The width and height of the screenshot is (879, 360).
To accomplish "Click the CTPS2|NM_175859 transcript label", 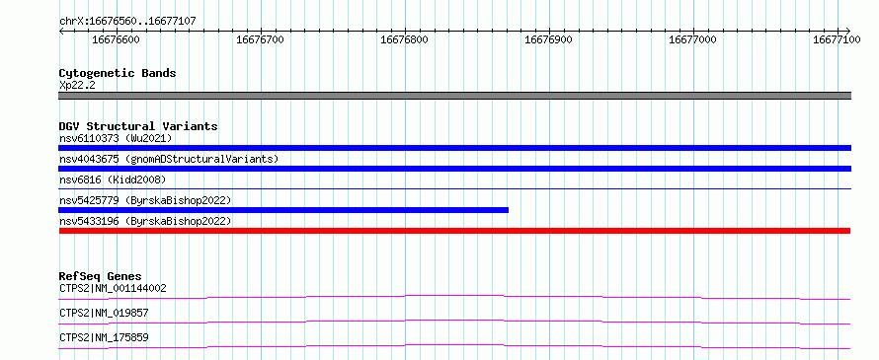I will tap(104, 337).
